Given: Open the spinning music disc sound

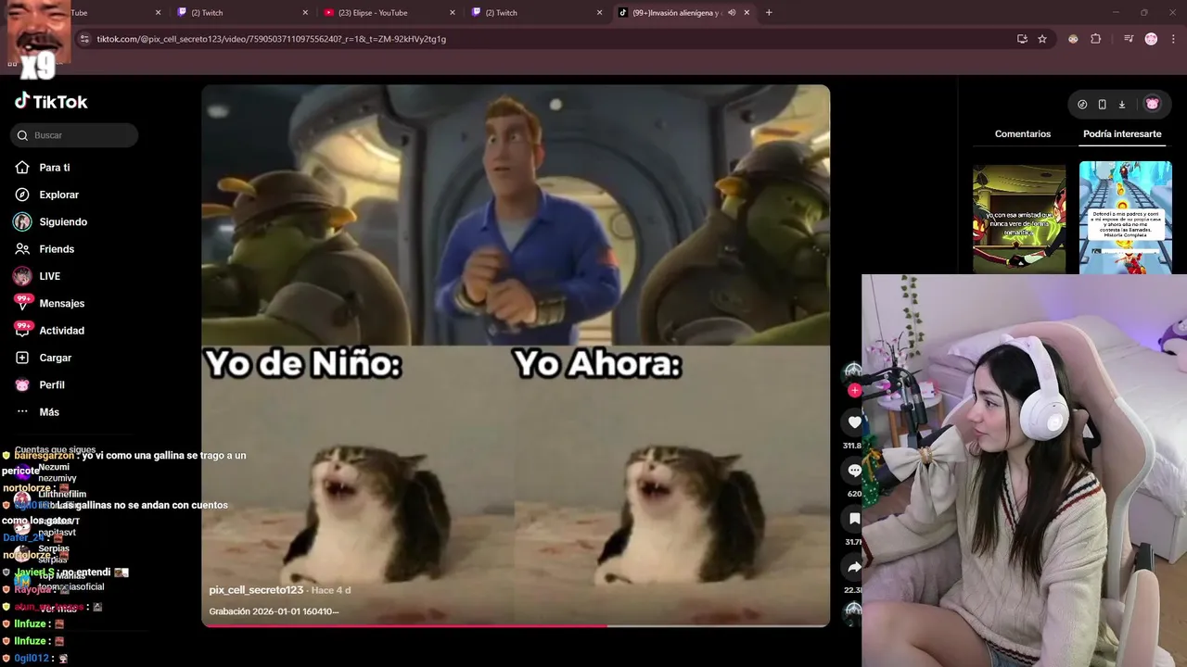Looking at the screenshot, I should coord(853,611).
